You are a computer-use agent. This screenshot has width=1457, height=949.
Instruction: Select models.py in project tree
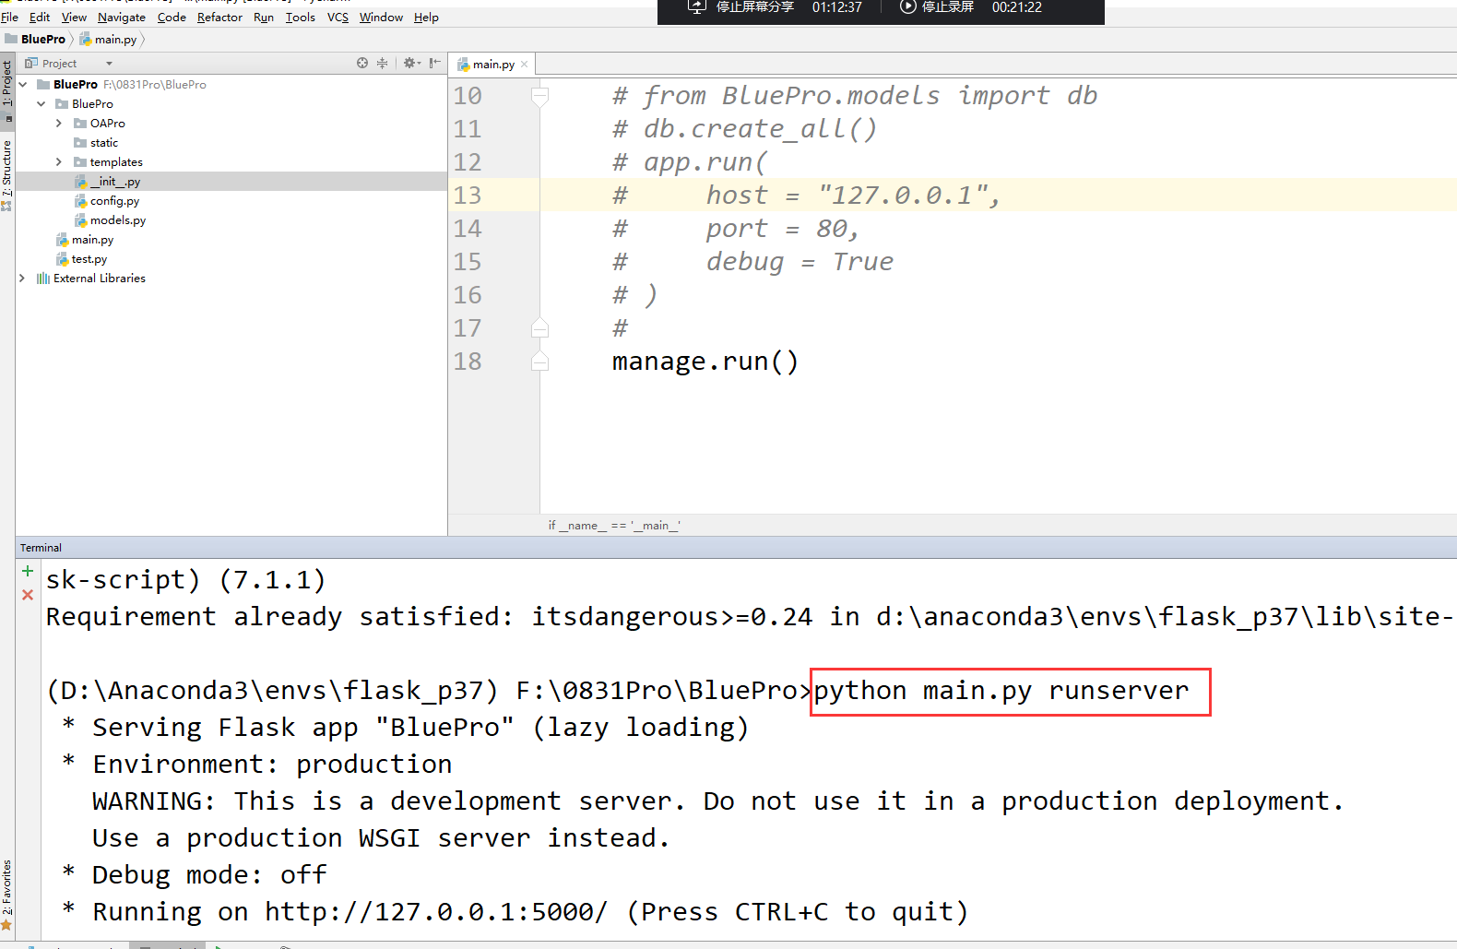[x=111, y=220]
